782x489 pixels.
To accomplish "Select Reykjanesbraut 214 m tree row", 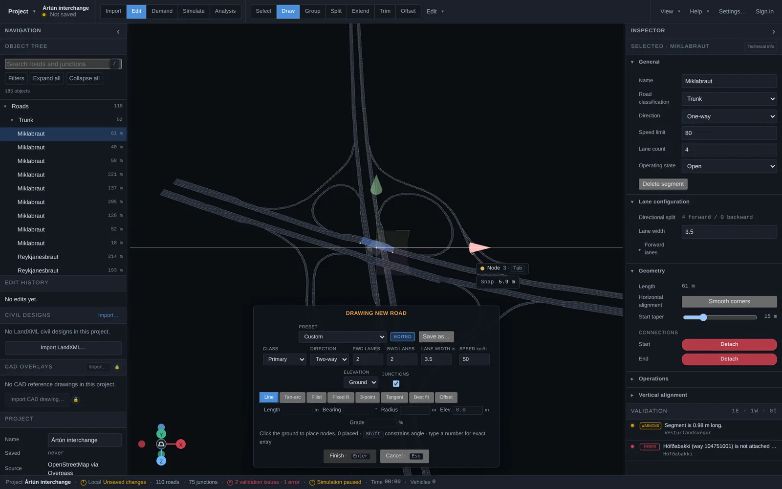I will pyautogui.click(x=63, y=257).
